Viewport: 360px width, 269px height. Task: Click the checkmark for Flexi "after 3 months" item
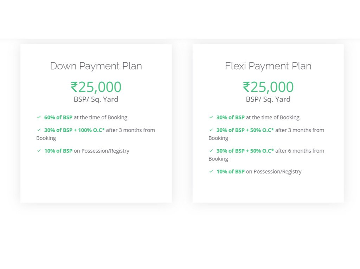pos(211,130)
